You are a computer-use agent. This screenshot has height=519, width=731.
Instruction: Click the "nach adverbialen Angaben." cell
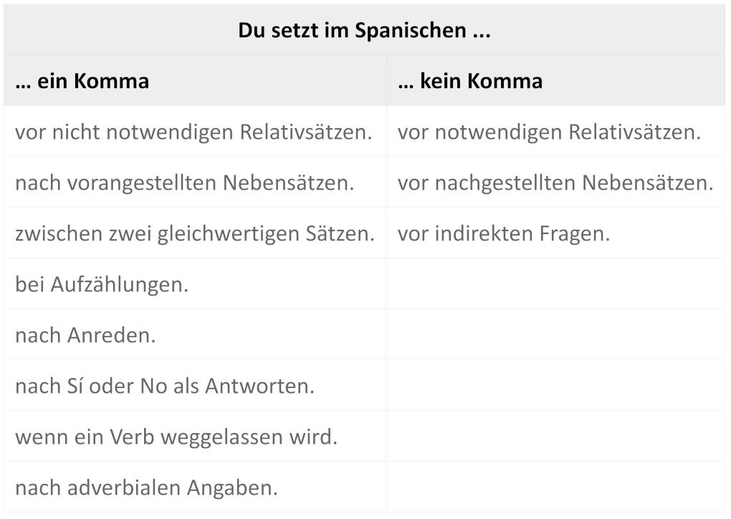click(x=146, y=488)
